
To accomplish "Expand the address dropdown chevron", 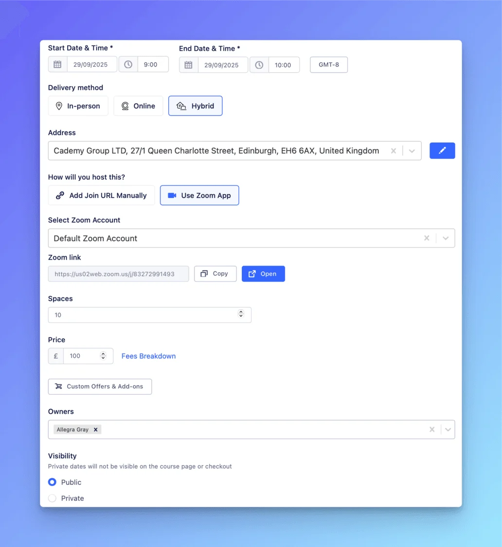I will [412, 151].
